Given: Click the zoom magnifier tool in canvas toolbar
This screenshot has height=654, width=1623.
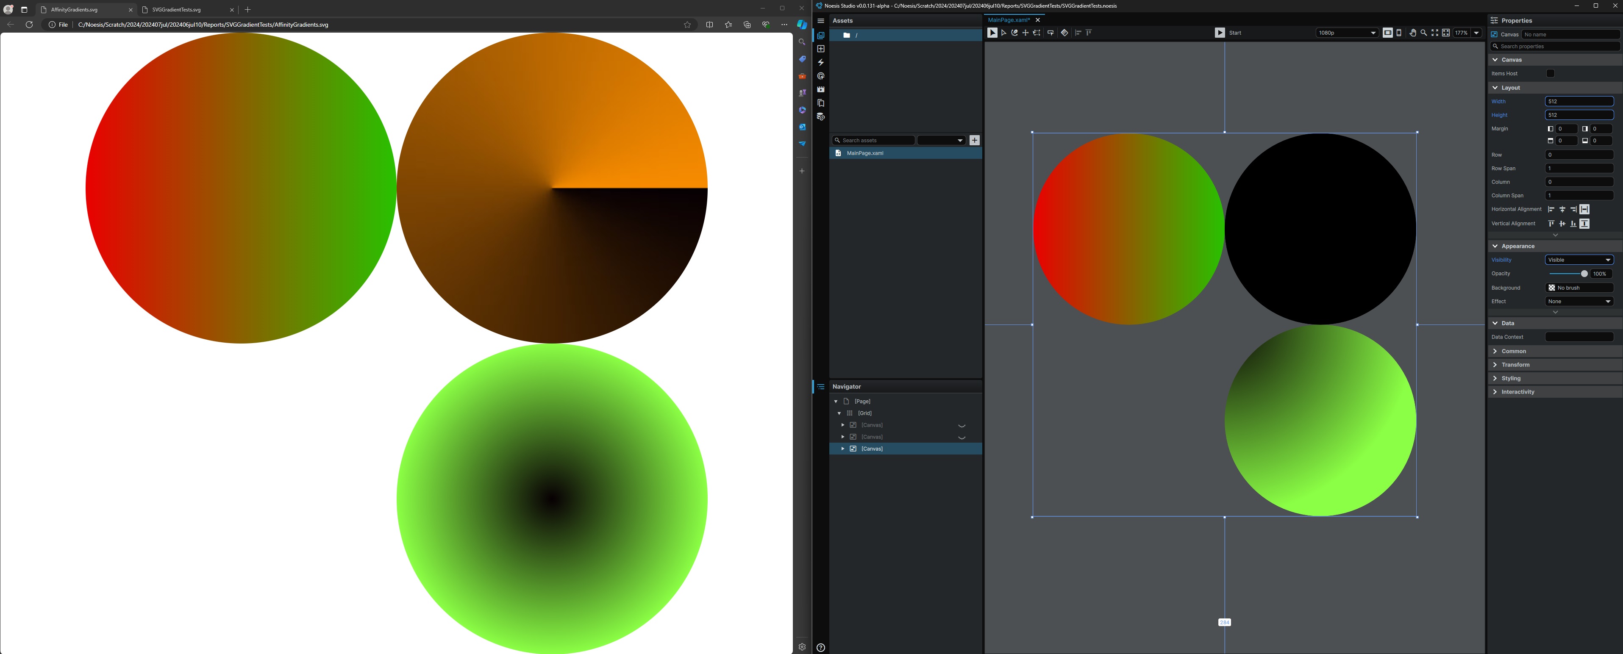Looking at the screenshot, I should (1423, 33).
